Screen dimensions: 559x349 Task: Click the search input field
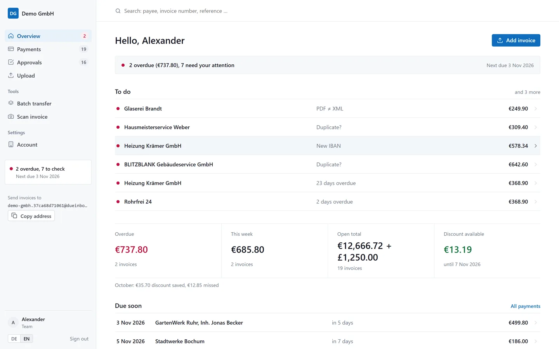click(328, 11)
